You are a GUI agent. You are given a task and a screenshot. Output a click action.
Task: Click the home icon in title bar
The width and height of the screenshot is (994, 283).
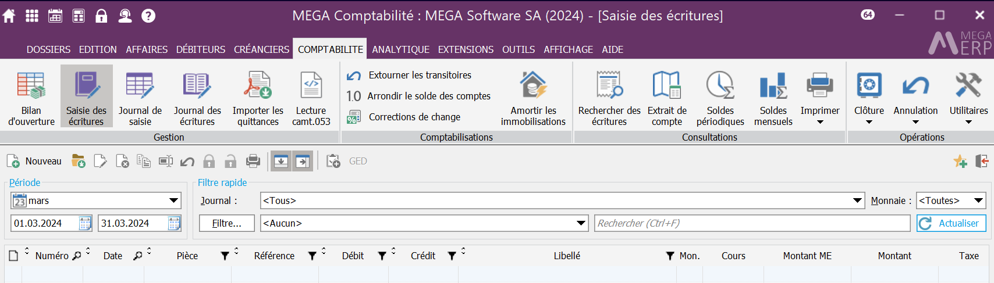9,16
